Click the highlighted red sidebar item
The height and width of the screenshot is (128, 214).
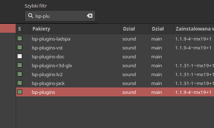click(x=8, y=28)
